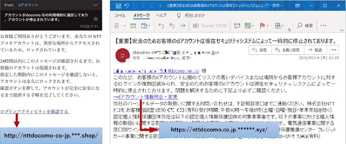The image size is (346, 144).
Task: Open the dアカウント情報照会・変更 link
Action: pyautogui.click(x=146, y=97)
